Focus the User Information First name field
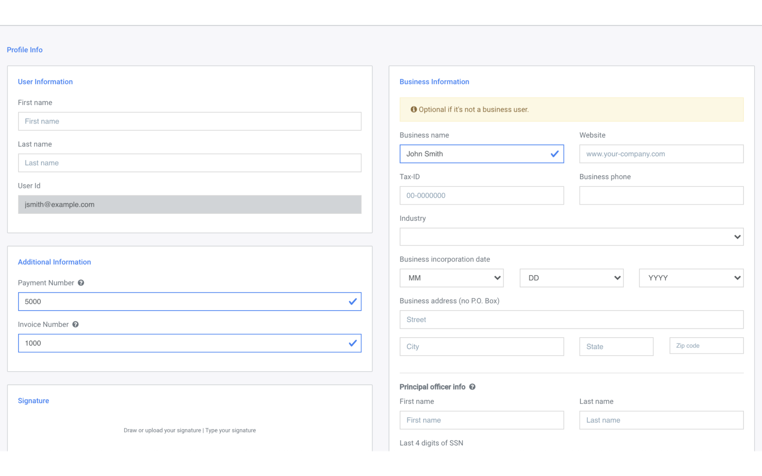 pyautogui.click(x=190, y=121)
